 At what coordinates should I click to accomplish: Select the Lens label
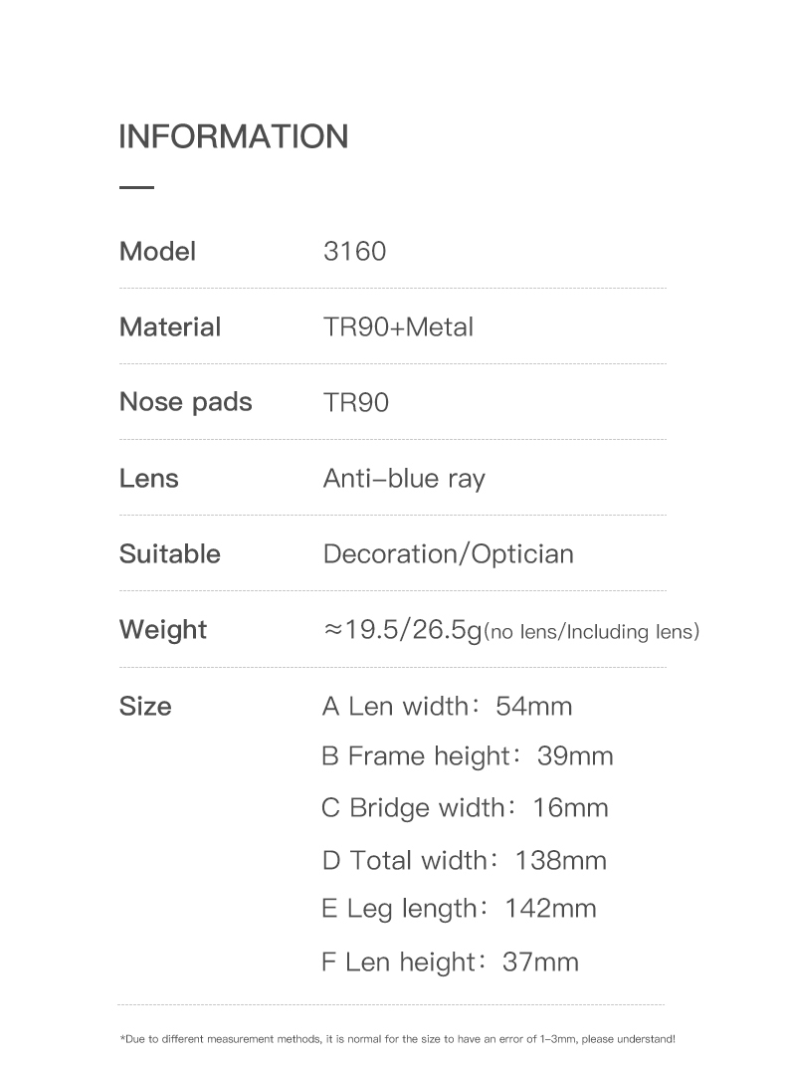(149, 478)
